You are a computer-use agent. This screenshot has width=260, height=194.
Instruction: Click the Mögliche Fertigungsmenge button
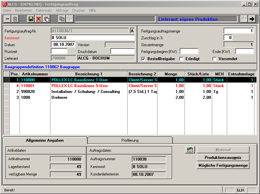(x=223, y=165)
